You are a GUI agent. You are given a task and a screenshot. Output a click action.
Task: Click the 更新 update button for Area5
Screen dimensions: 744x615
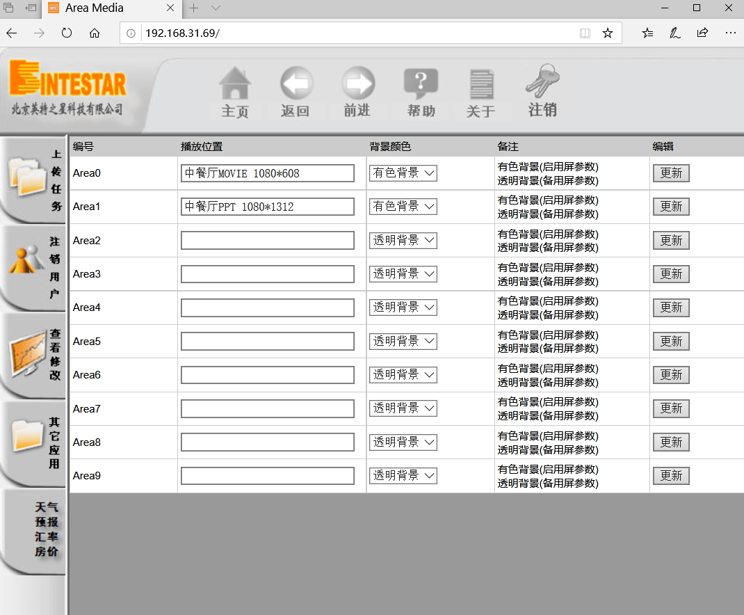tap(670, 342)
